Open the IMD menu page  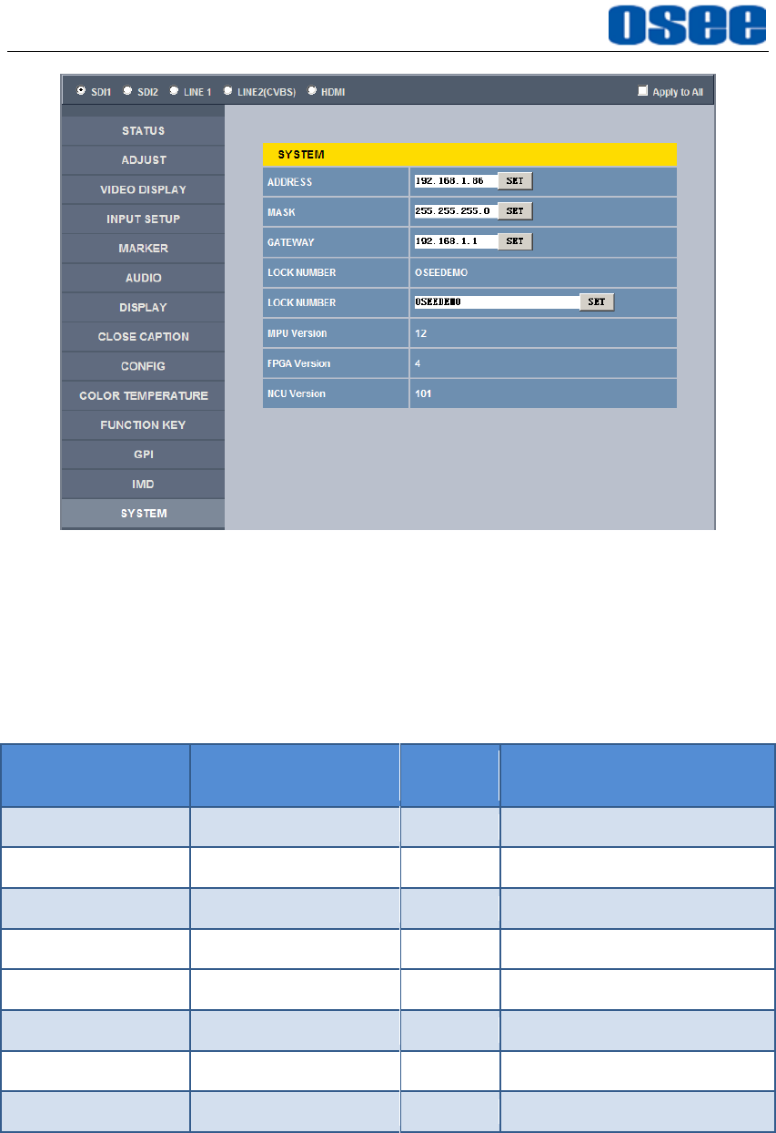[x=143, y=484]
